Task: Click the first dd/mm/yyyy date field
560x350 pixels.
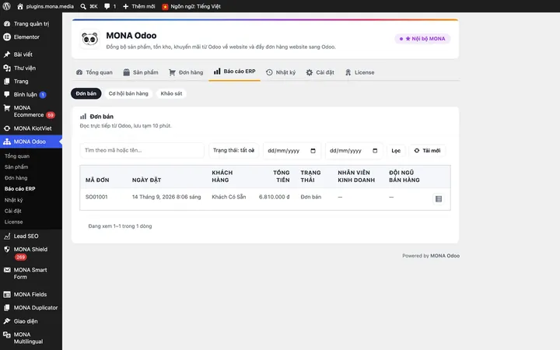Action: (x=292, y=151)
